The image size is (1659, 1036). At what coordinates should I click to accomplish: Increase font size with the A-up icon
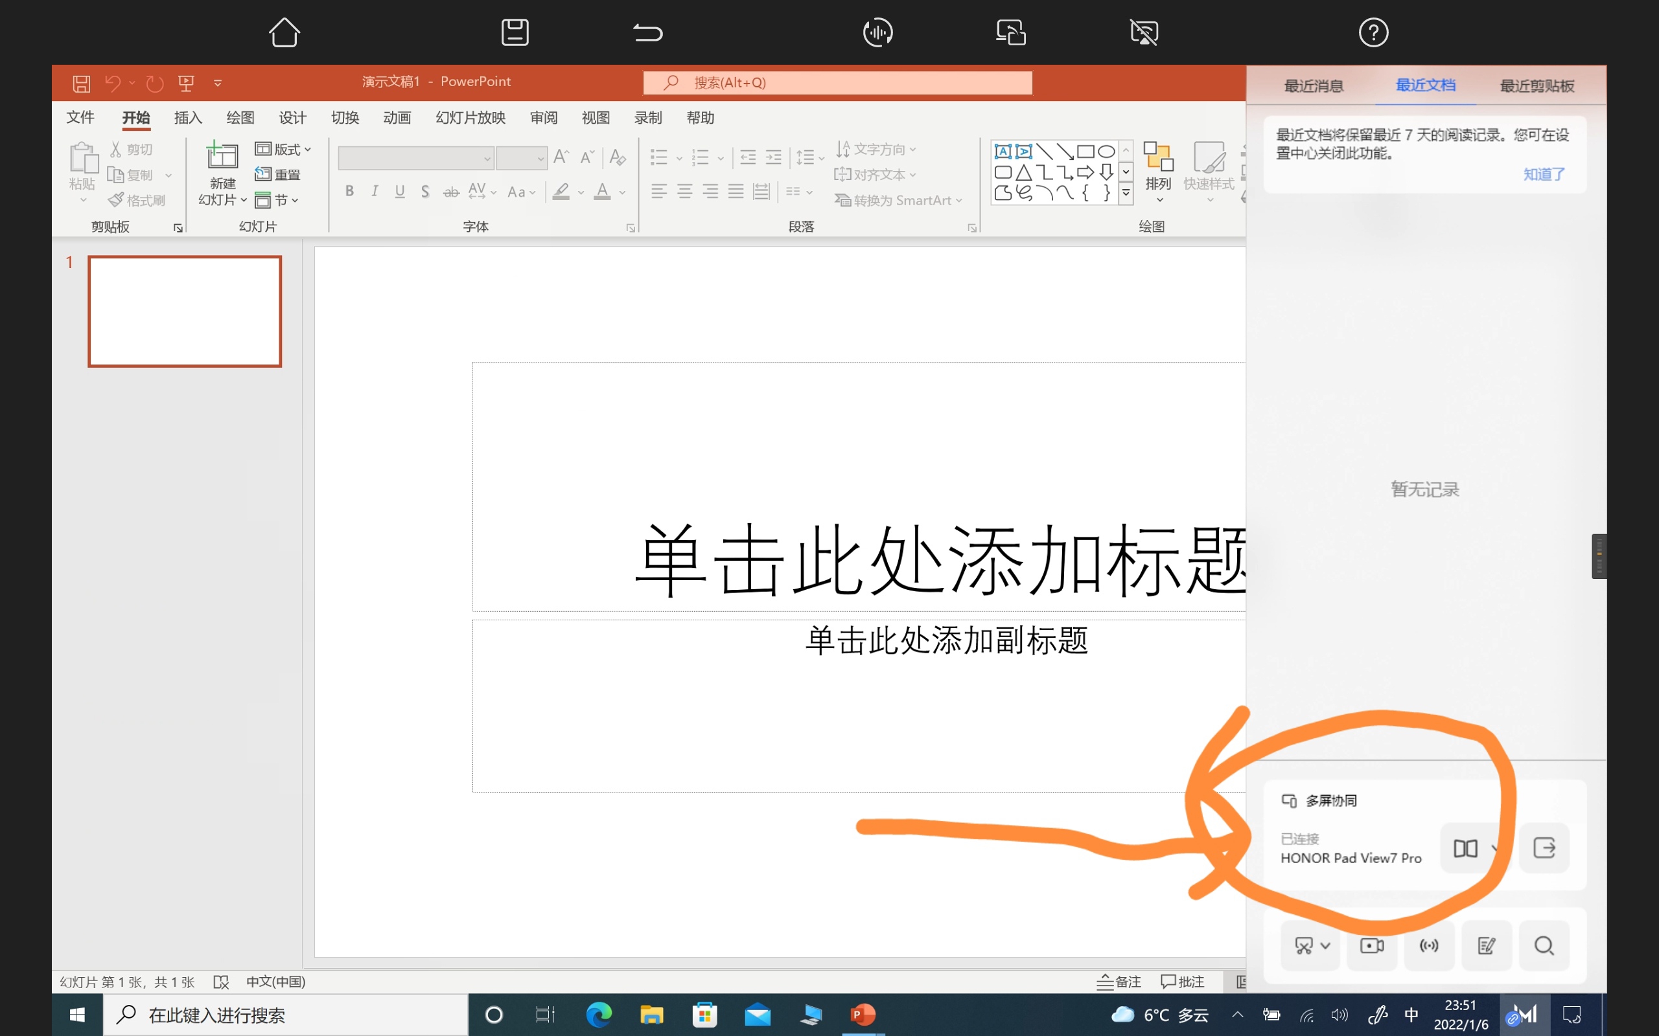click(x=561, y=157)
